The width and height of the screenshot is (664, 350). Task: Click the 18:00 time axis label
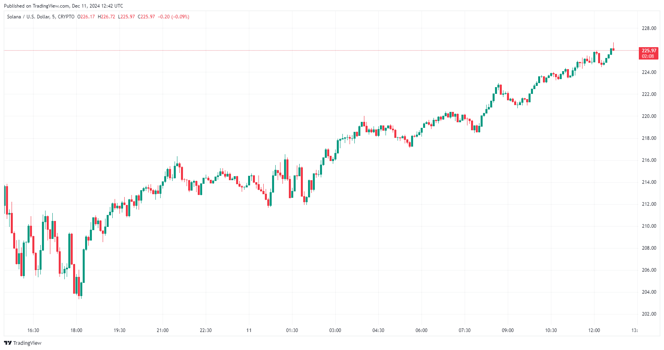[76, 330]
